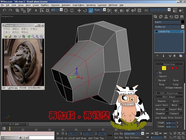The height and width of the screenshot is (140, 186).
Task: Open the MAXScript menu
Action: point(113,5)
